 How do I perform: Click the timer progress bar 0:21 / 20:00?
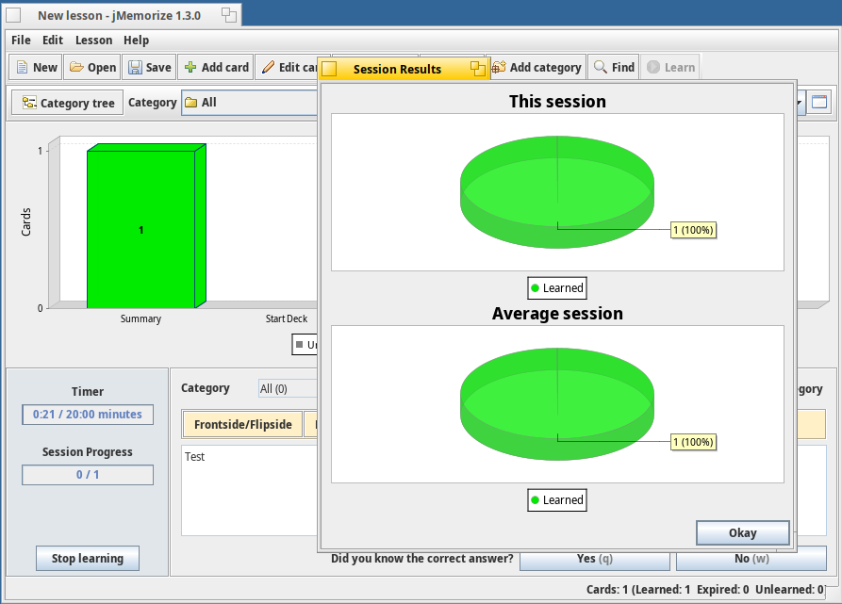88,414
